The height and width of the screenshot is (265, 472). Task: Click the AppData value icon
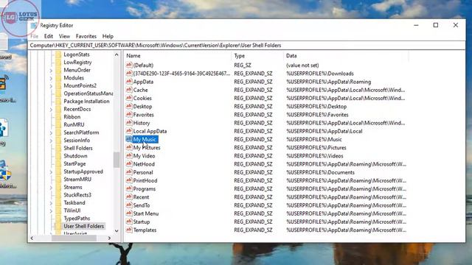tap(129, 82)
